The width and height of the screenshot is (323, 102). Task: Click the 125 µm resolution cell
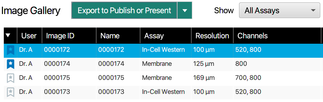coord(204,64)
